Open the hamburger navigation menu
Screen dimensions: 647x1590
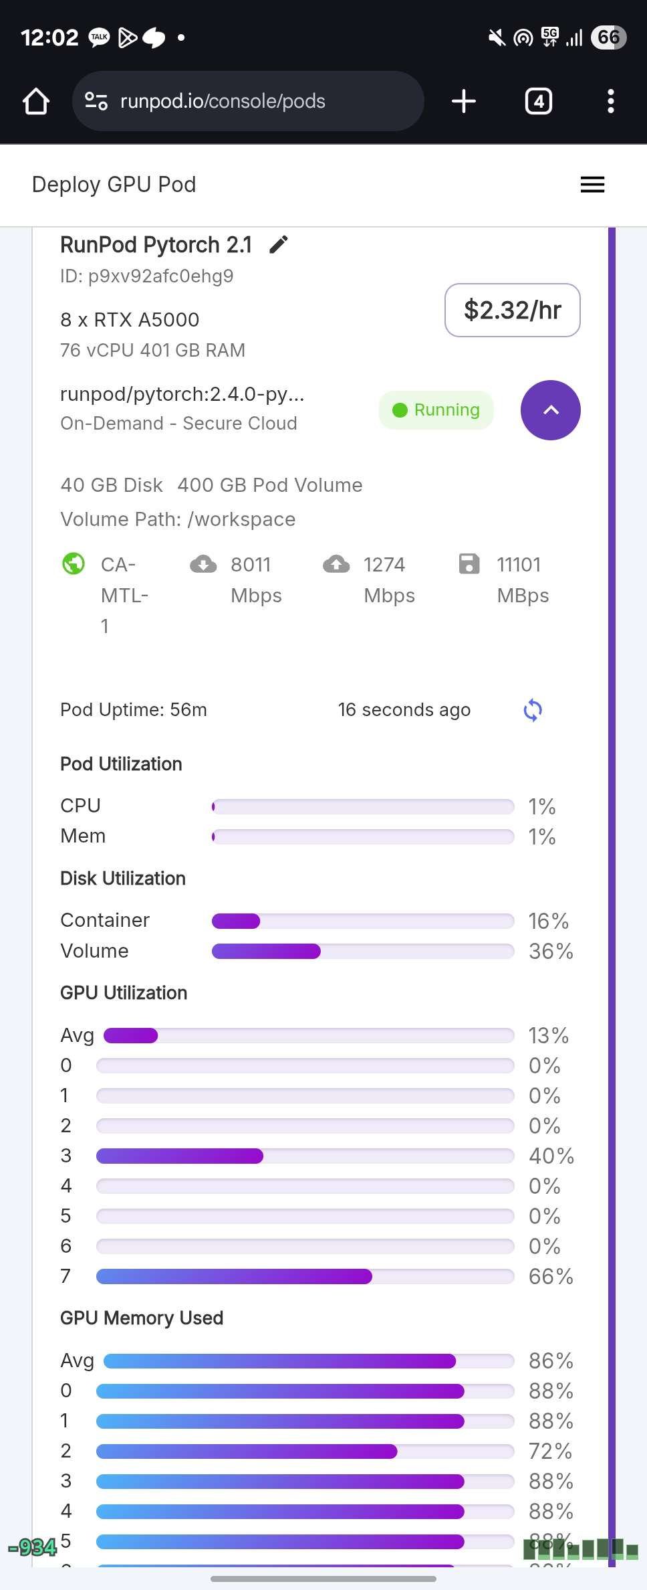tap(592, 185)
